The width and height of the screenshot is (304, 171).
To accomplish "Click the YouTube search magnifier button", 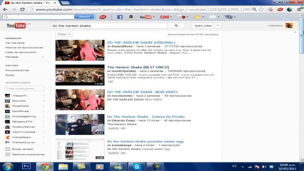I will (176, 26).
